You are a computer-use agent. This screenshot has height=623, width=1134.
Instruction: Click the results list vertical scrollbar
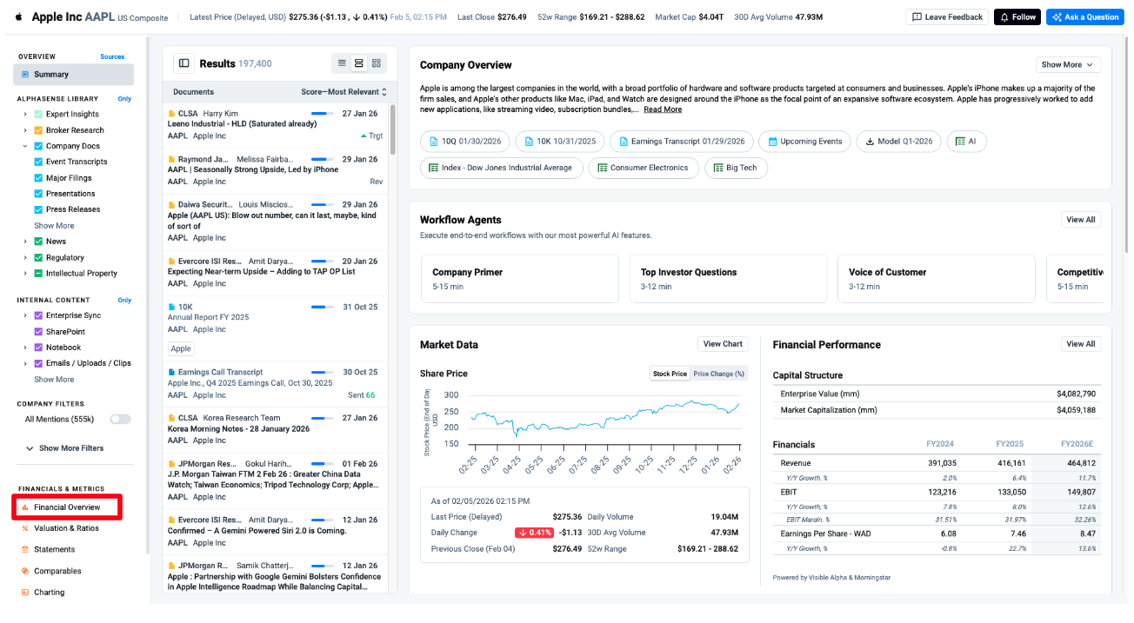point(393,122)
